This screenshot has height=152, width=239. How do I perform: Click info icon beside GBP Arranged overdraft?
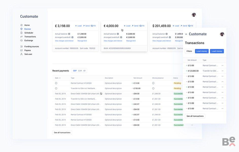[x=72, y=37]
